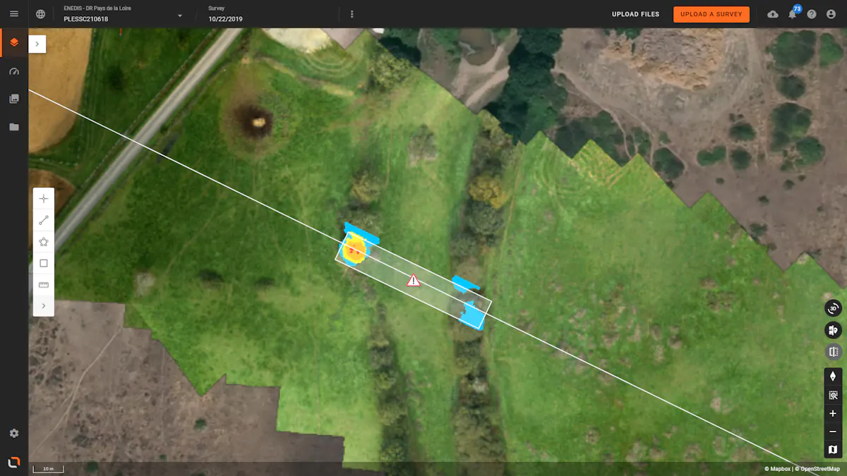This screenshot has height=476, width=847.
Task: Select the ruler measurement tool
Action: coord(44,285)
